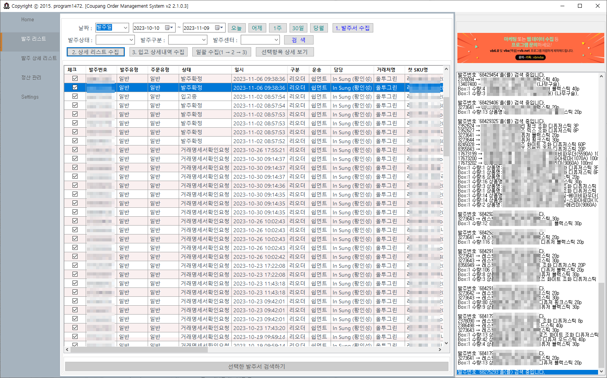This screenshot has width=607, height=378.
Task: Open the 발주일 date type combo box
Action: tap(112, 27)
